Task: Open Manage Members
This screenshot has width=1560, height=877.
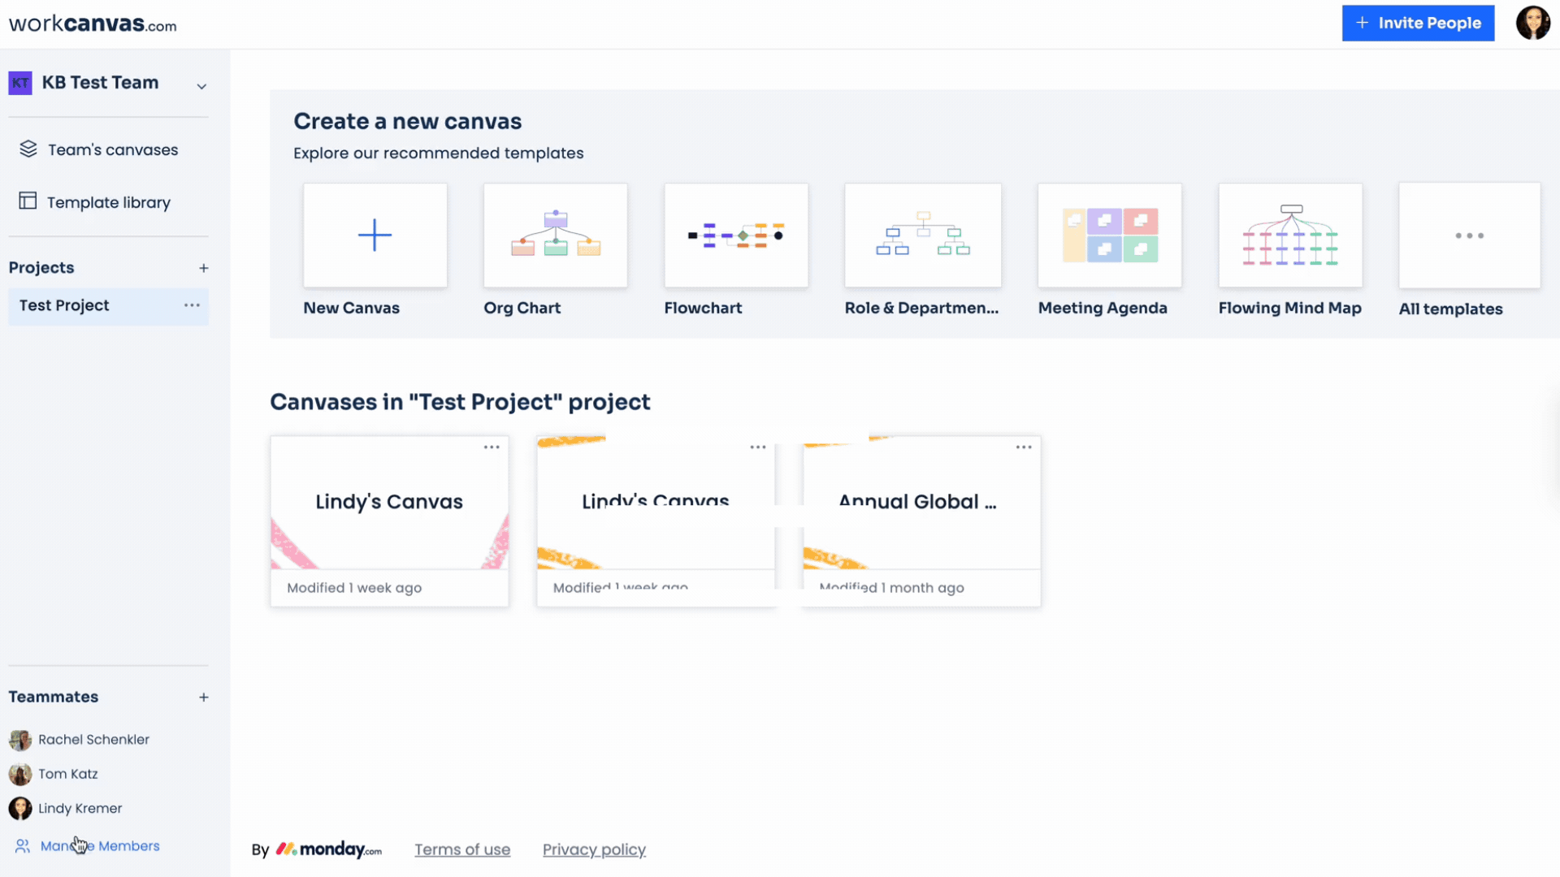Action: [x=101, y=845]
